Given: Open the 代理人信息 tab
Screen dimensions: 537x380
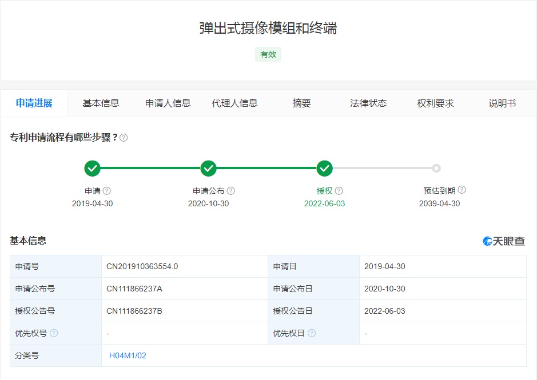Looking at the screenshot, I should tap(234, 103).
